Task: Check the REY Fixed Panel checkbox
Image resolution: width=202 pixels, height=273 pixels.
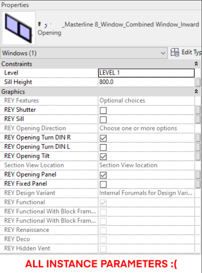Action: coord(103,184)
